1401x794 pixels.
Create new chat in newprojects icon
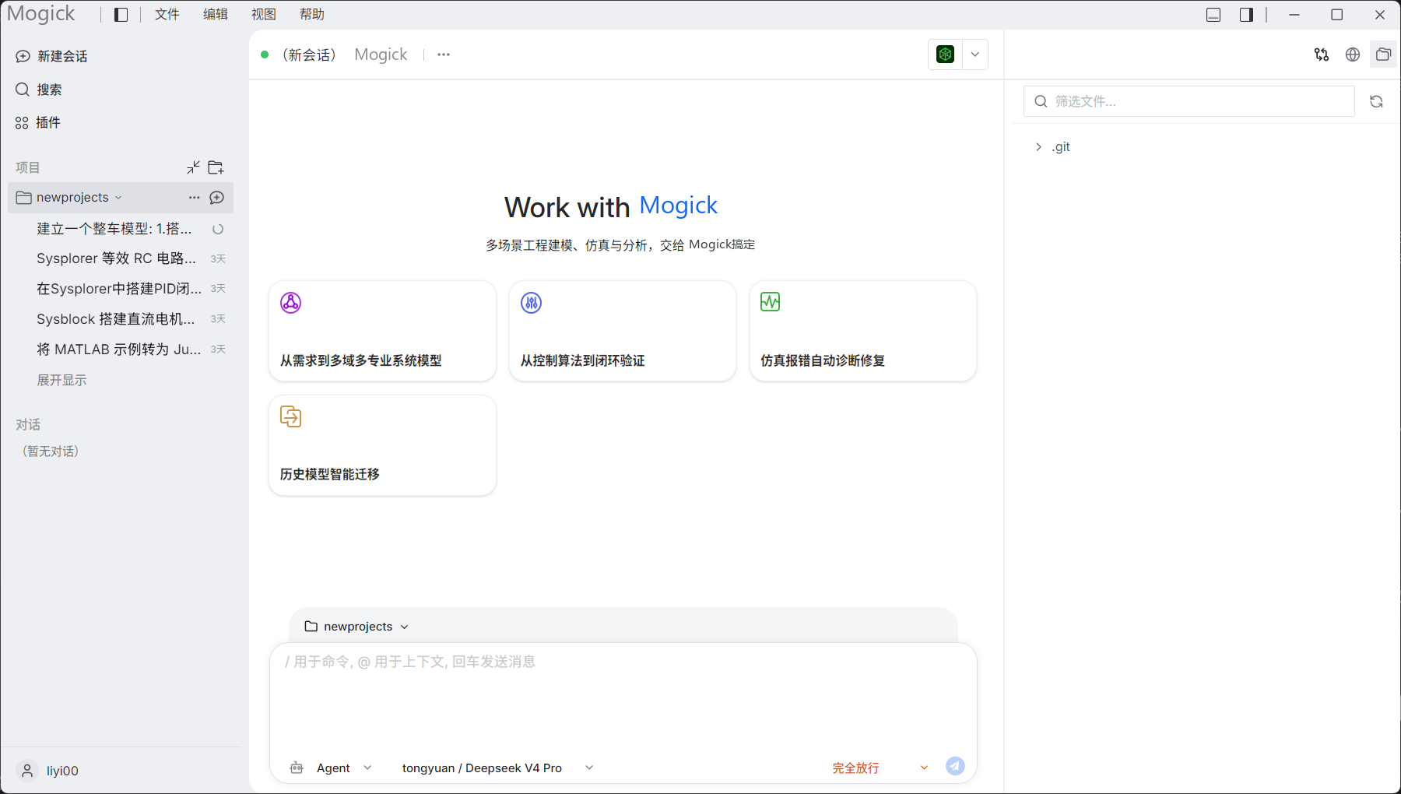(x=217, y=198)
